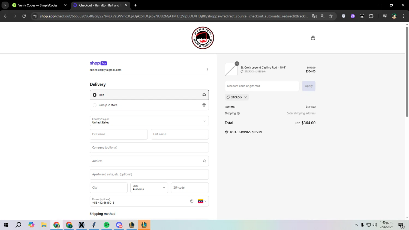The height and width of the screenshot is (230, 409).
Task: Close the Checkout tab
Action: 126,5
